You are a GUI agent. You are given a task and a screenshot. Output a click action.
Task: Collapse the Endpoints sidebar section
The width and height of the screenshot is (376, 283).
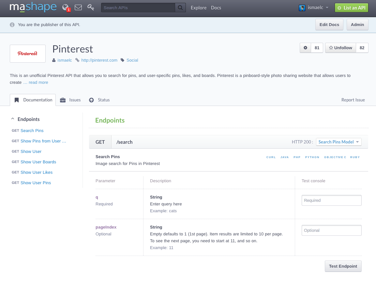coord(13,119)
